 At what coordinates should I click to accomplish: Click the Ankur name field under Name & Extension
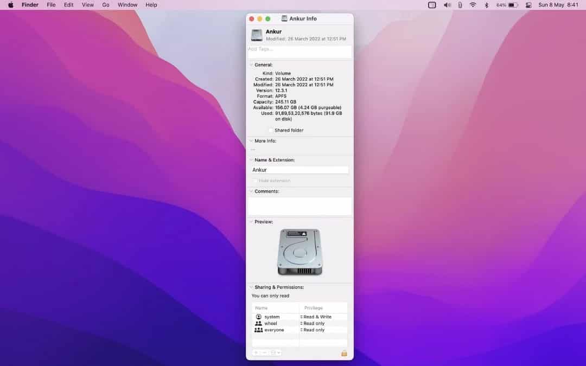point(300,170)
